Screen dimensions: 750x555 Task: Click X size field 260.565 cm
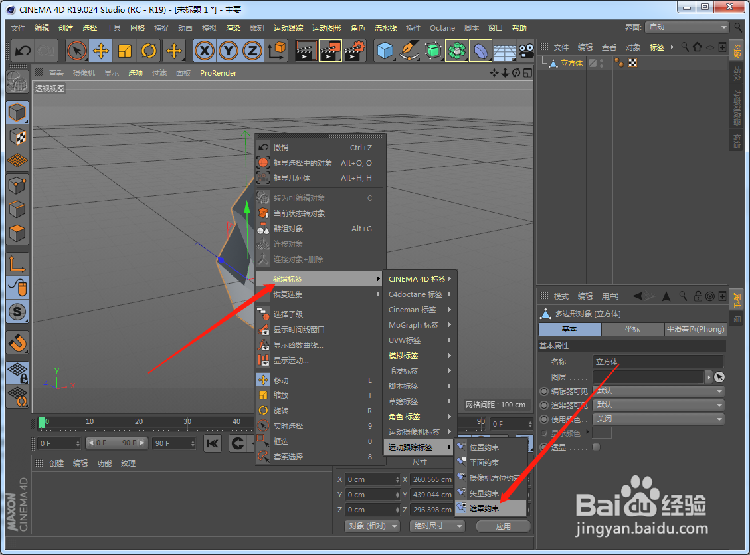pyautogui.click(x=432, y=479)
